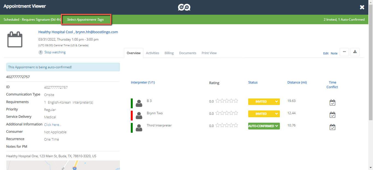Open the three-dots more options menu
The height and width of the screenshot is (170, 373).
[x=344, y=52]
